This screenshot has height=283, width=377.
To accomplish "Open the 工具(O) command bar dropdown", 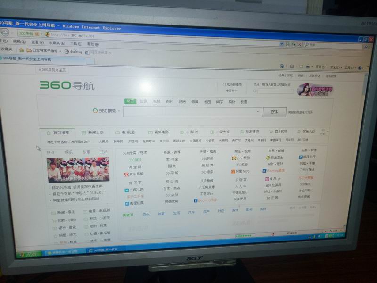I will tap(350, 67).
